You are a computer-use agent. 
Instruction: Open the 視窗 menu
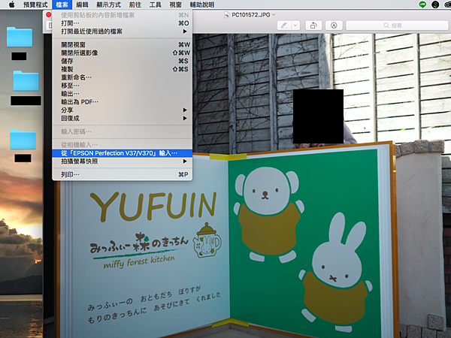click(x=175, y=5)
